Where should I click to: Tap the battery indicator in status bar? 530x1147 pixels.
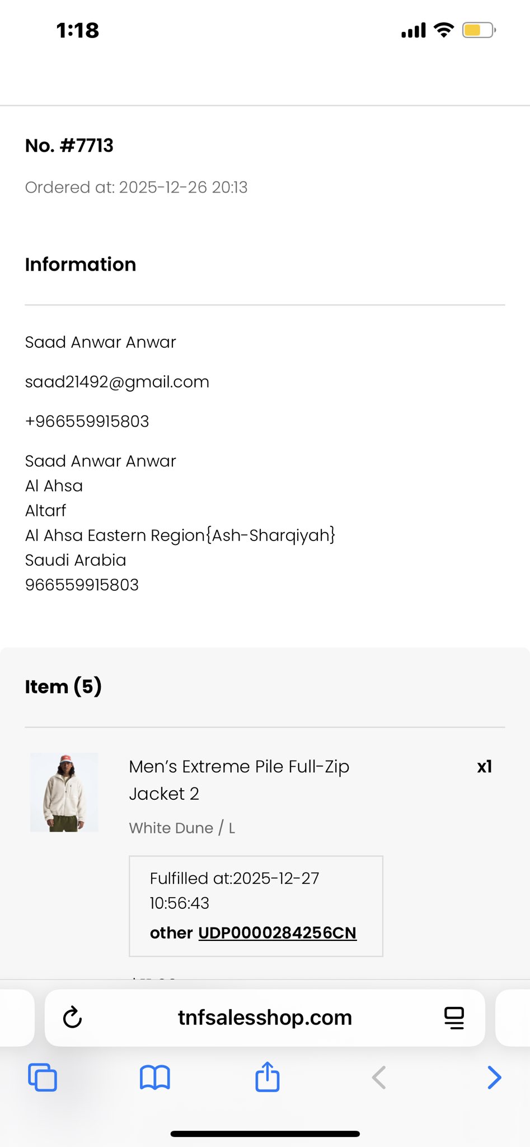pyautogui.click(x=479, y=30)
